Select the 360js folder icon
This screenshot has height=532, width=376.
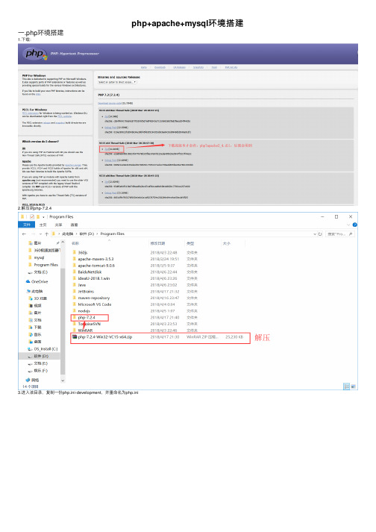(75, 252)
